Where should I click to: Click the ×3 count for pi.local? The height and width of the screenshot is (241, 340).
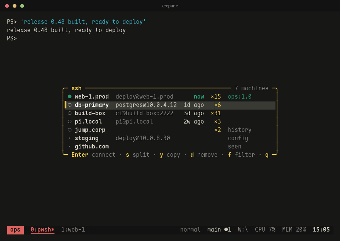[x=218, y=122]
